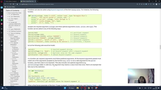Go to 4.2 for Statements in contents
161x90 pixels.
point(14,16)
